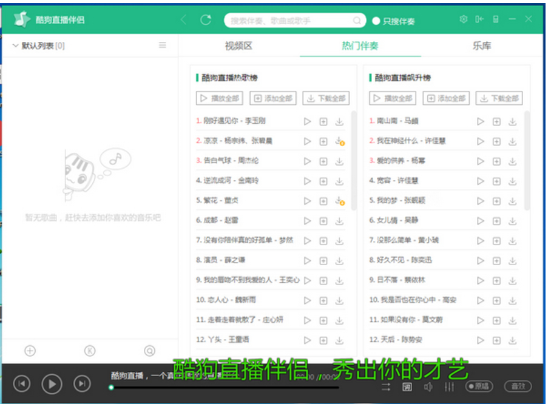Download 天后 - 陈势安
Viewport: 551px width, 404px height.
[x=513, y=340]
